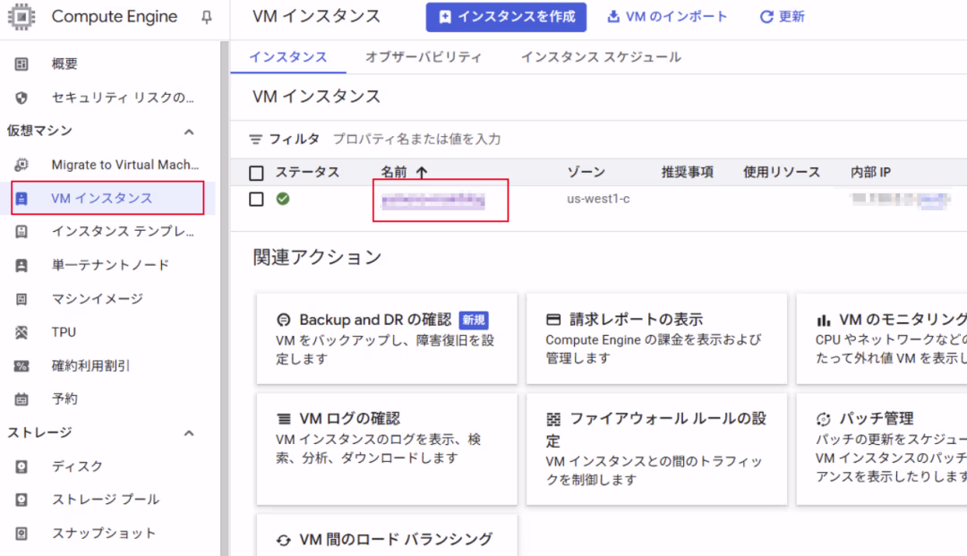967x556 pixels.
Task: Click the ディスク icon
Action: 21,466
